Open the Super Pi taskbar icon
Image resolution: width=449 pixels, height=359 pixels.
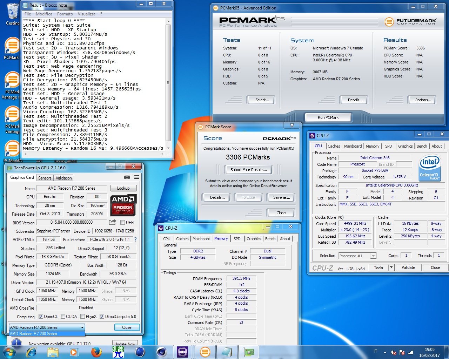[118, 352]
